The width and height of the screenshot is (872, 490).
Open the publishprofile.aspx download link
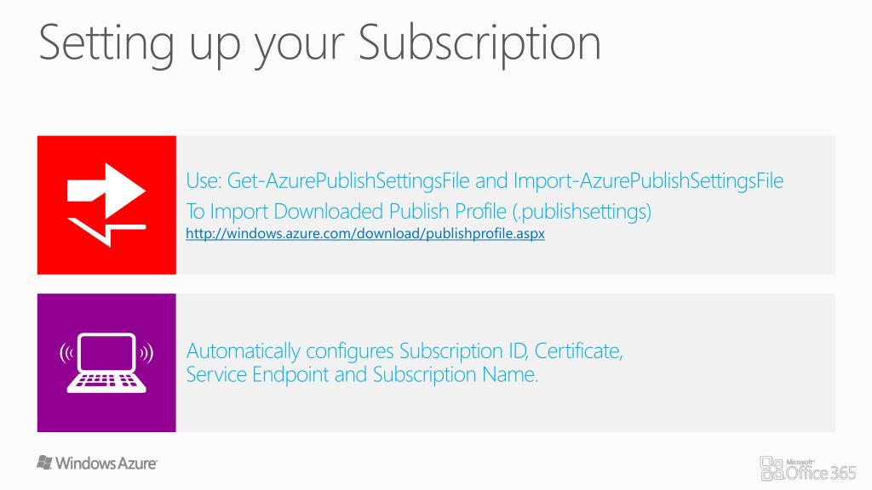click(365, 233)
